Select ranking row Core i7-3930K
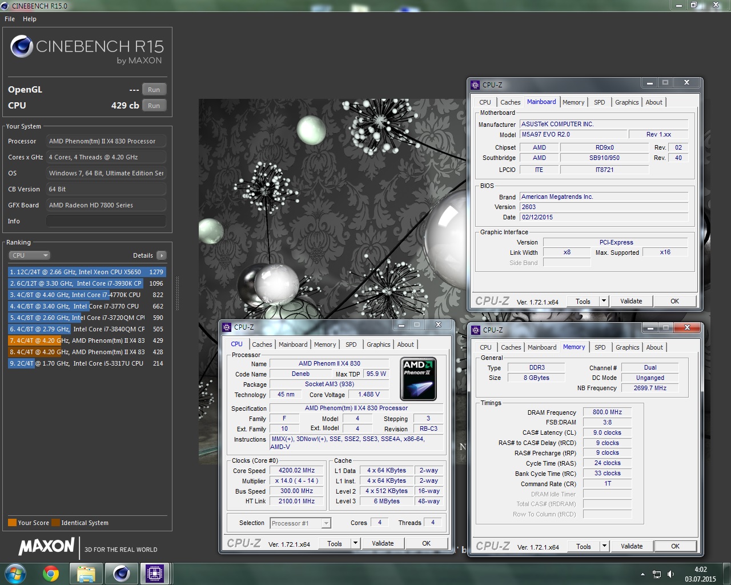Viewport: 731px width, 585px height. pyautogui.click(x=87, y=283)
